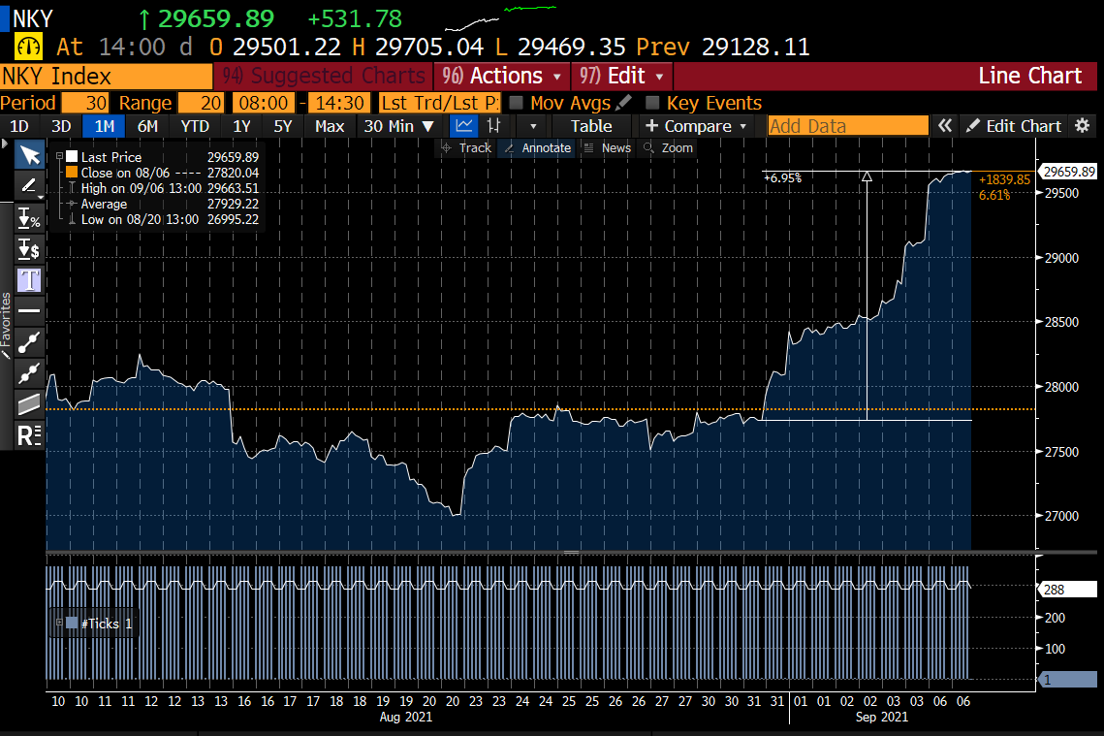Pick the percent change measurement tool

tap(29, 219)
